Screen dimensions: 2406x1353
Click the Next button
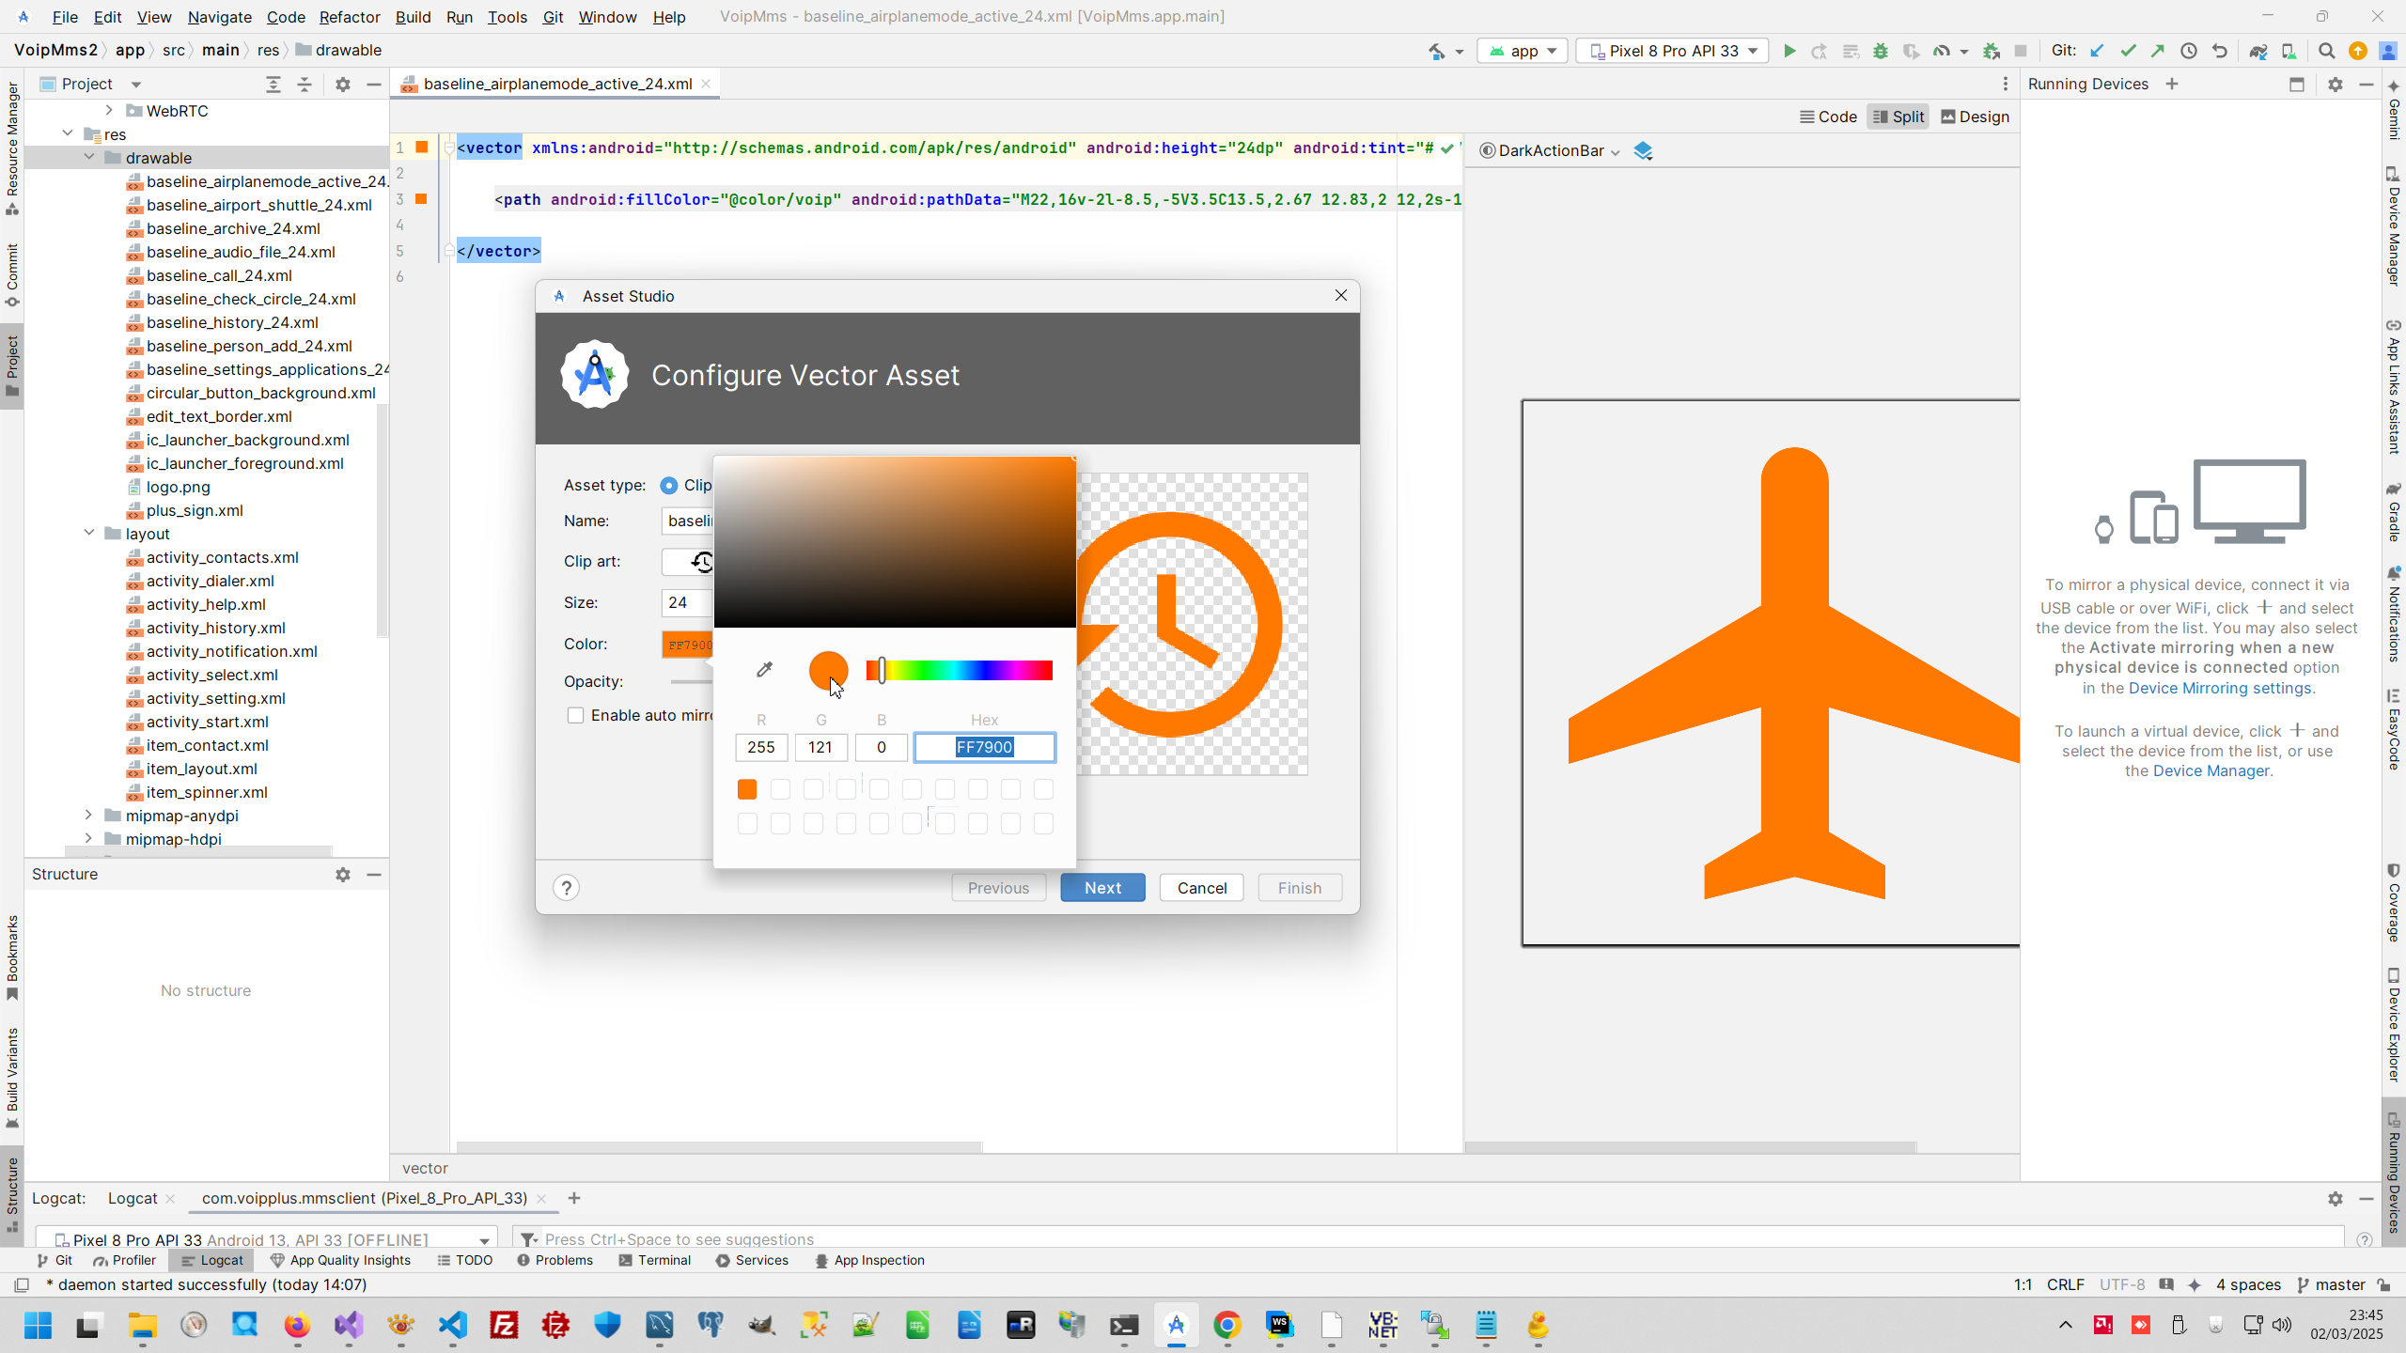point(1102,888)
